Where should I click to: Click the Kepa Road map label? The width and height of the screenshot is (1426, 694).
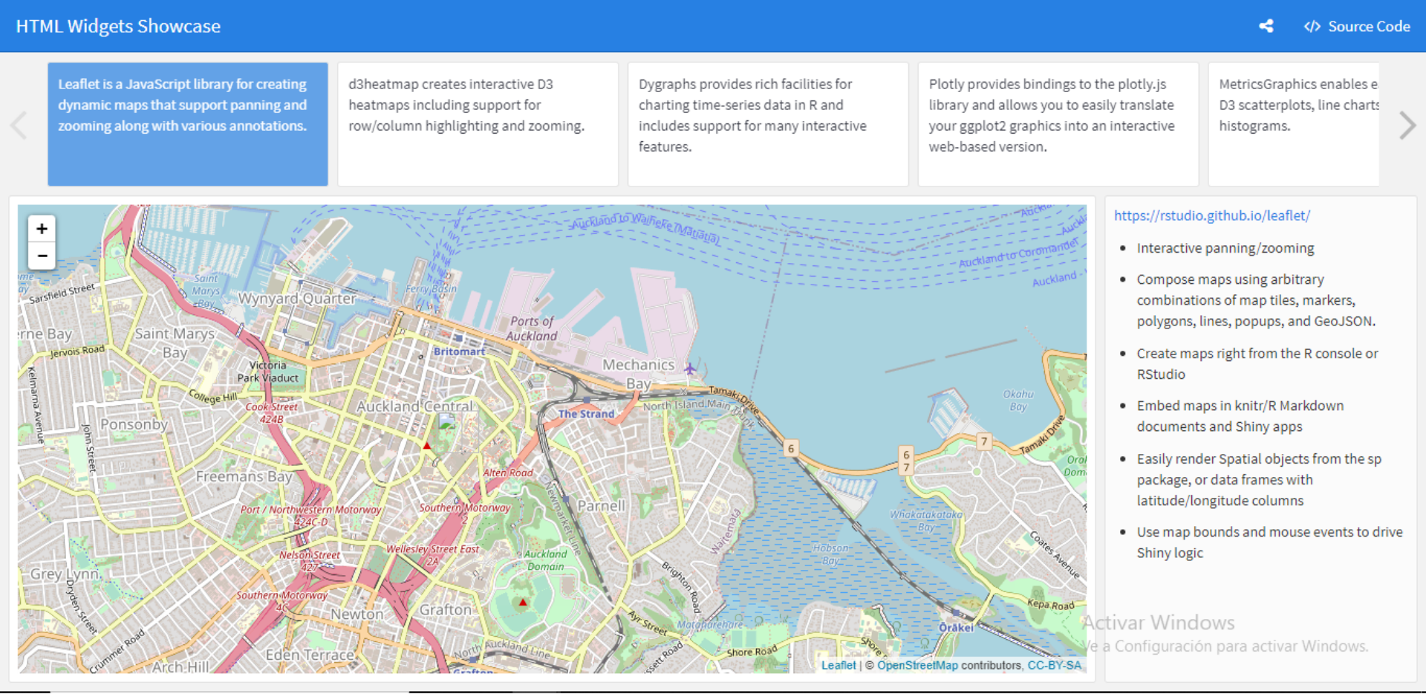1051,605
